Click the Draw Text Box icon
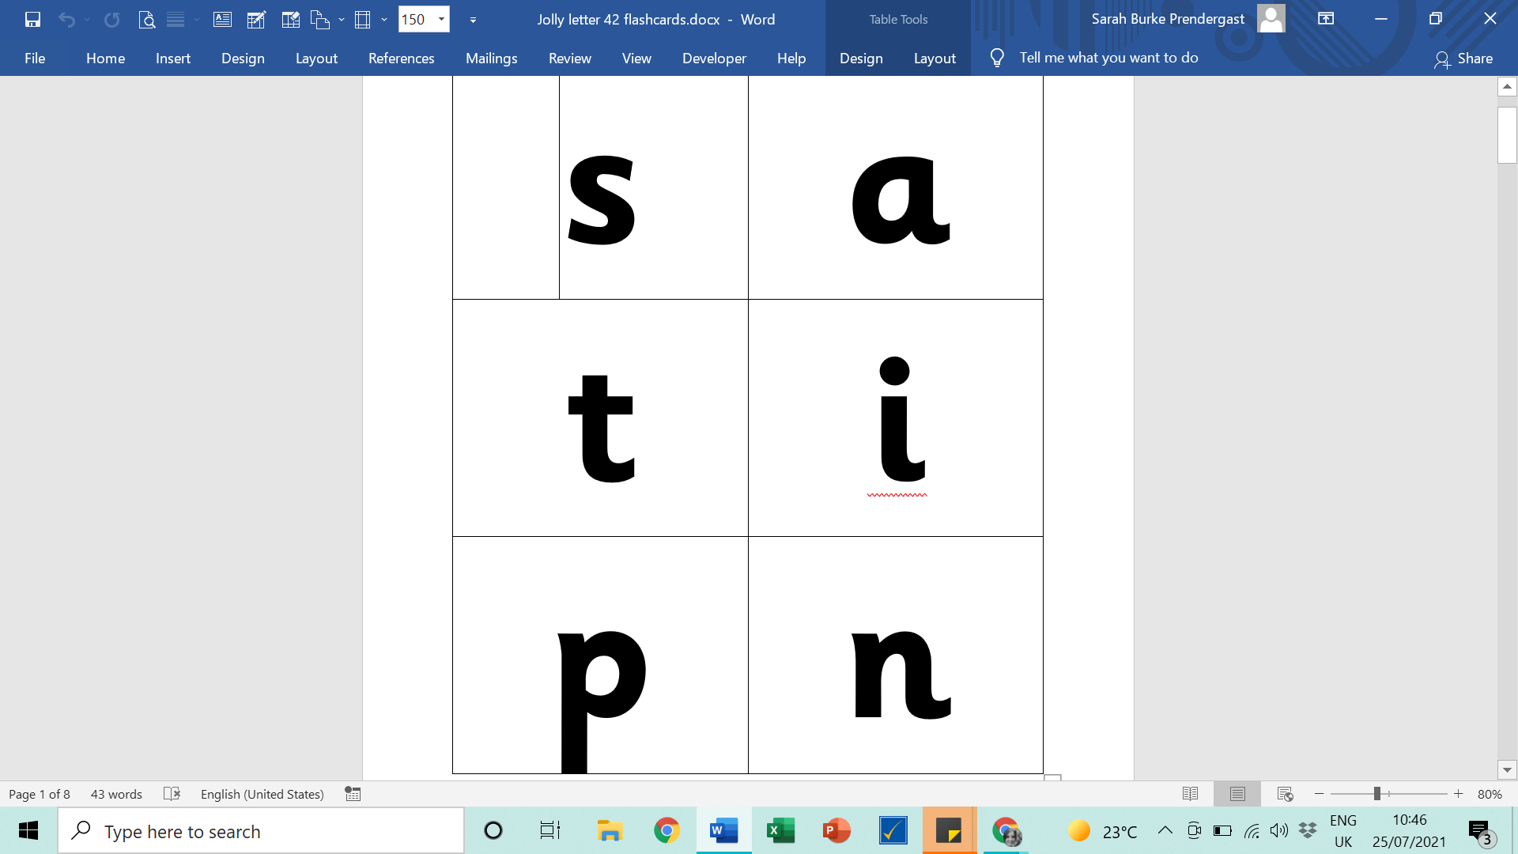1518x854 pixels. (x=223, y=20)
